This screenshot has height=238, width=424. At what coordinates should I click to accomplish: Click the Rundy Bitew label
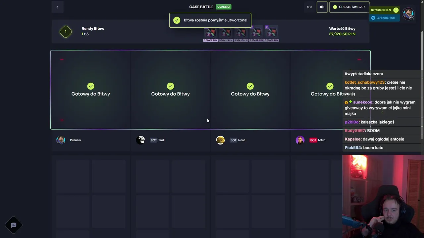(93, 28)
